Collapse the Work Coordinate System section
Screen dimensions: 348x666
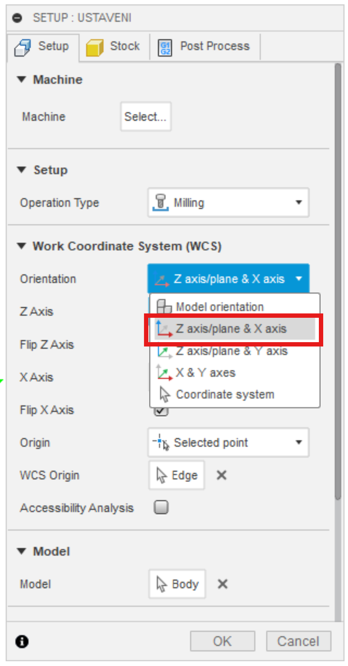click(21, 246)
